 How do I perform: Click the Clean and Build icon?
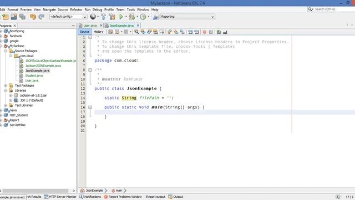[x=112, y=17]
